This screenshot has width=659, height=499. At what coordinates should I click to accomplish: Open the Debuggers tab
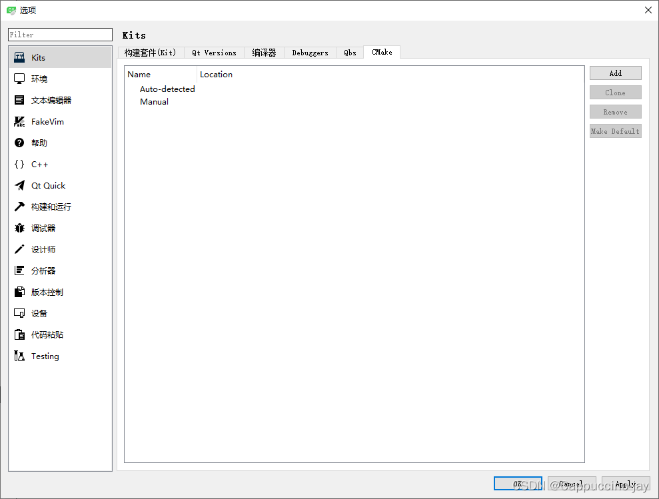pos(310,52)
